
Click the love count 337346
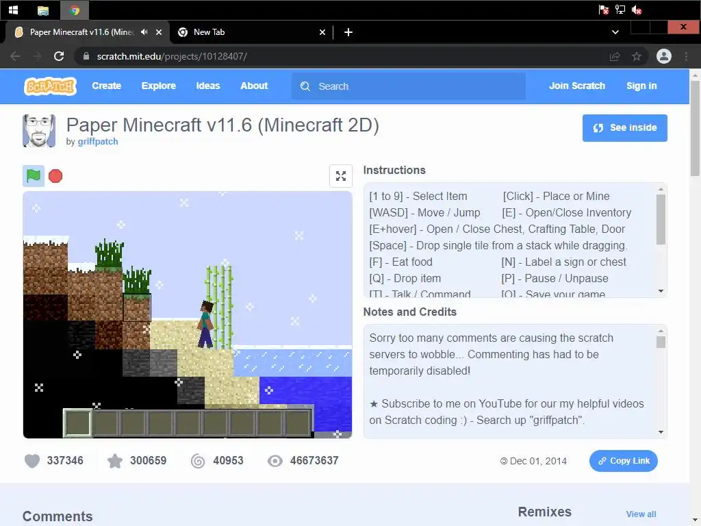click(x=65, y=461)
